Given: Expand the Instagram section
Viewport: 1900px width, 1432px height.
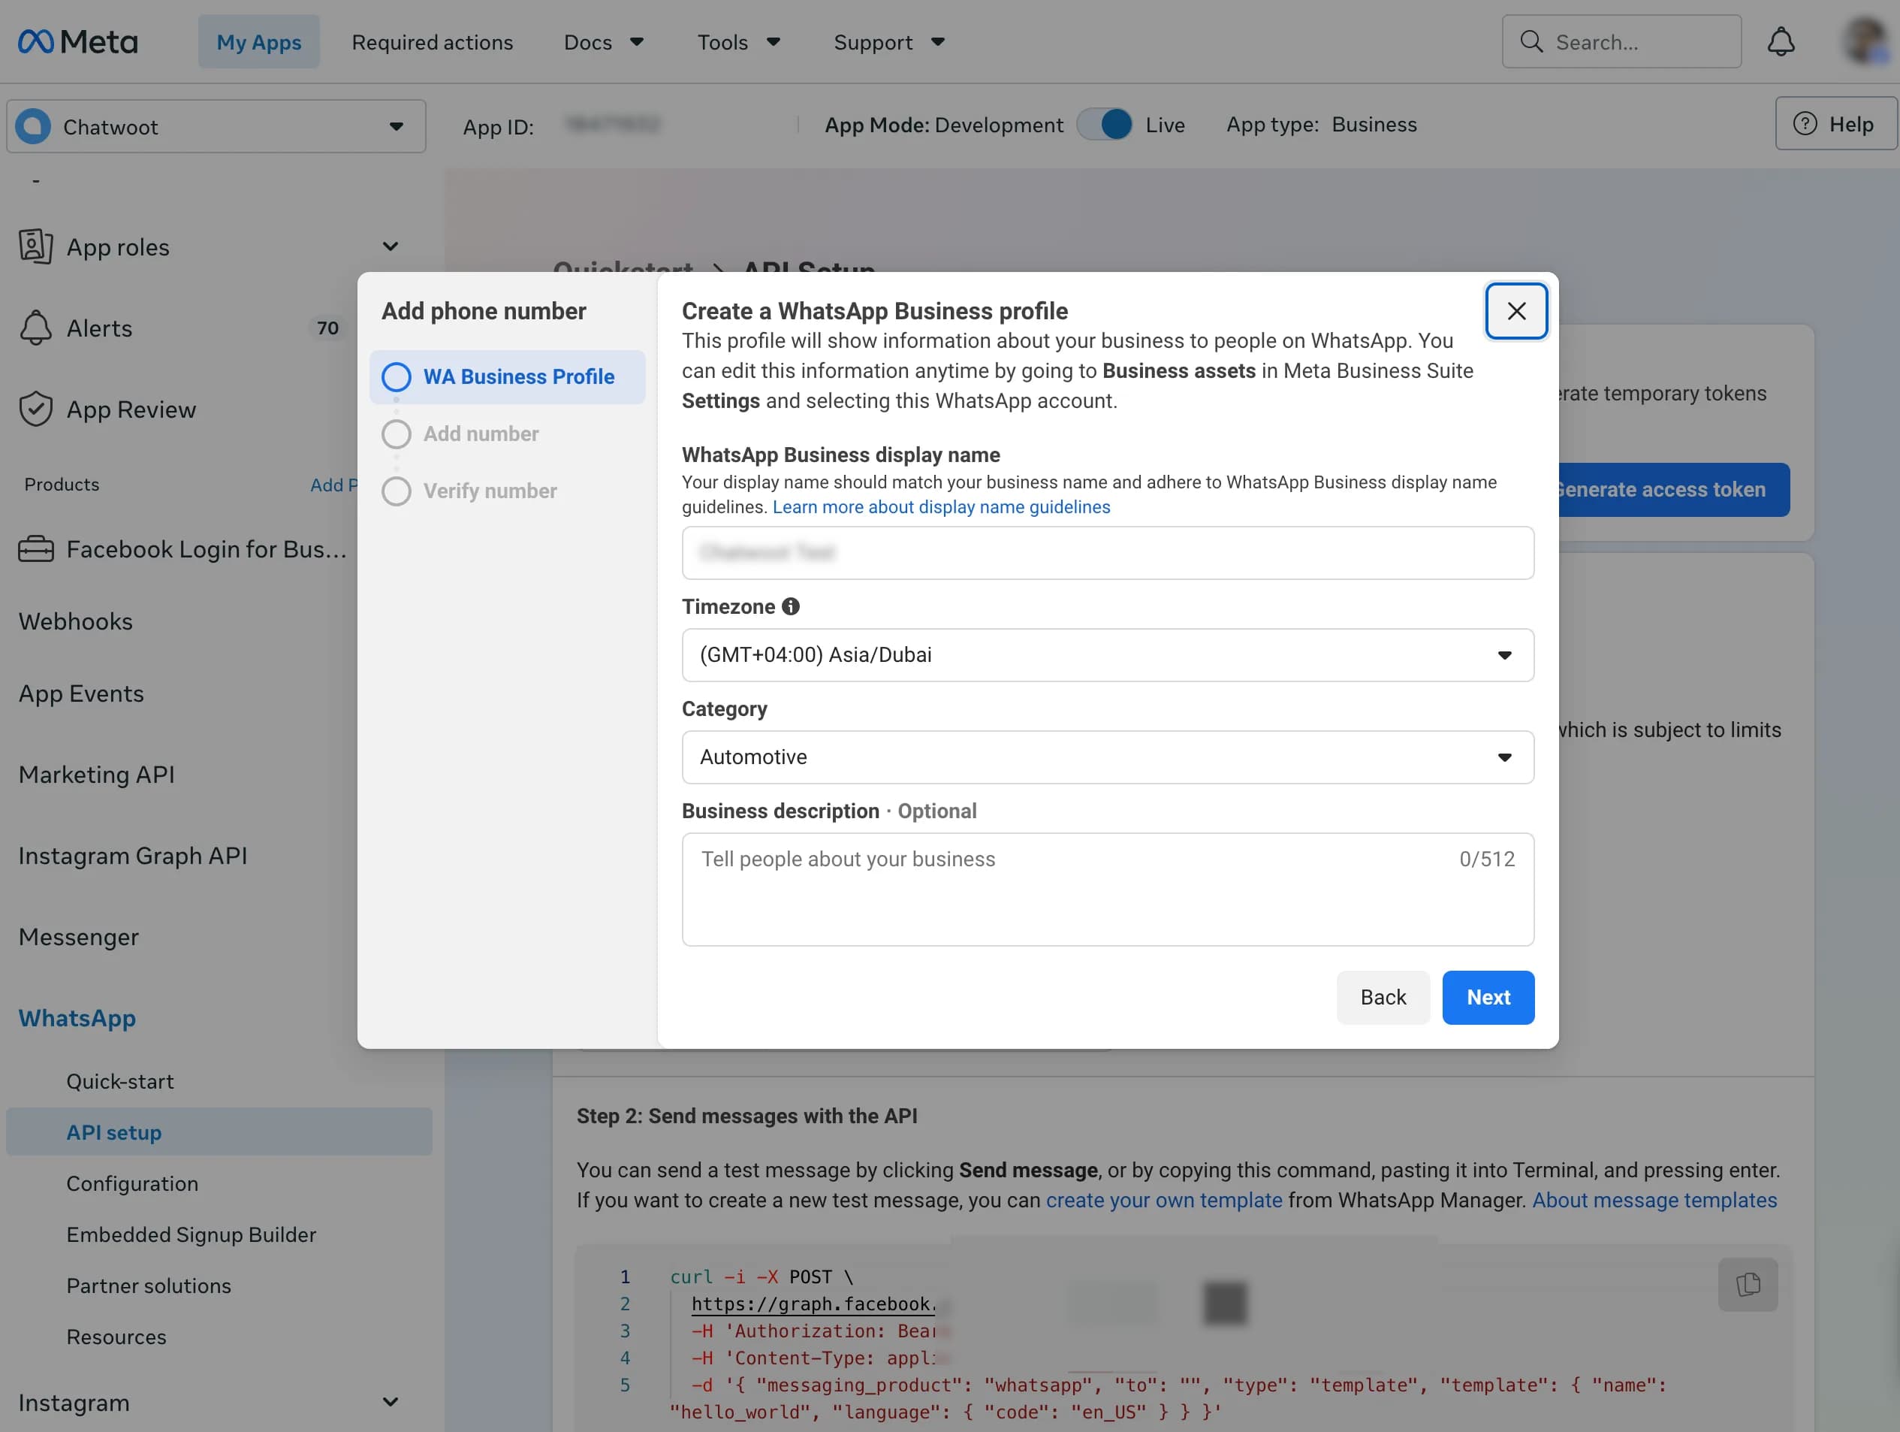Looking at the screenshot, I should point(391,1402).
